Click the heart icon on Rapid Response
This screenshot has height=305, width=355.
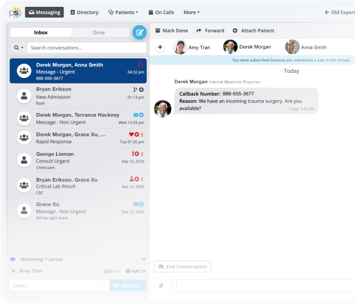pos(131,134)
